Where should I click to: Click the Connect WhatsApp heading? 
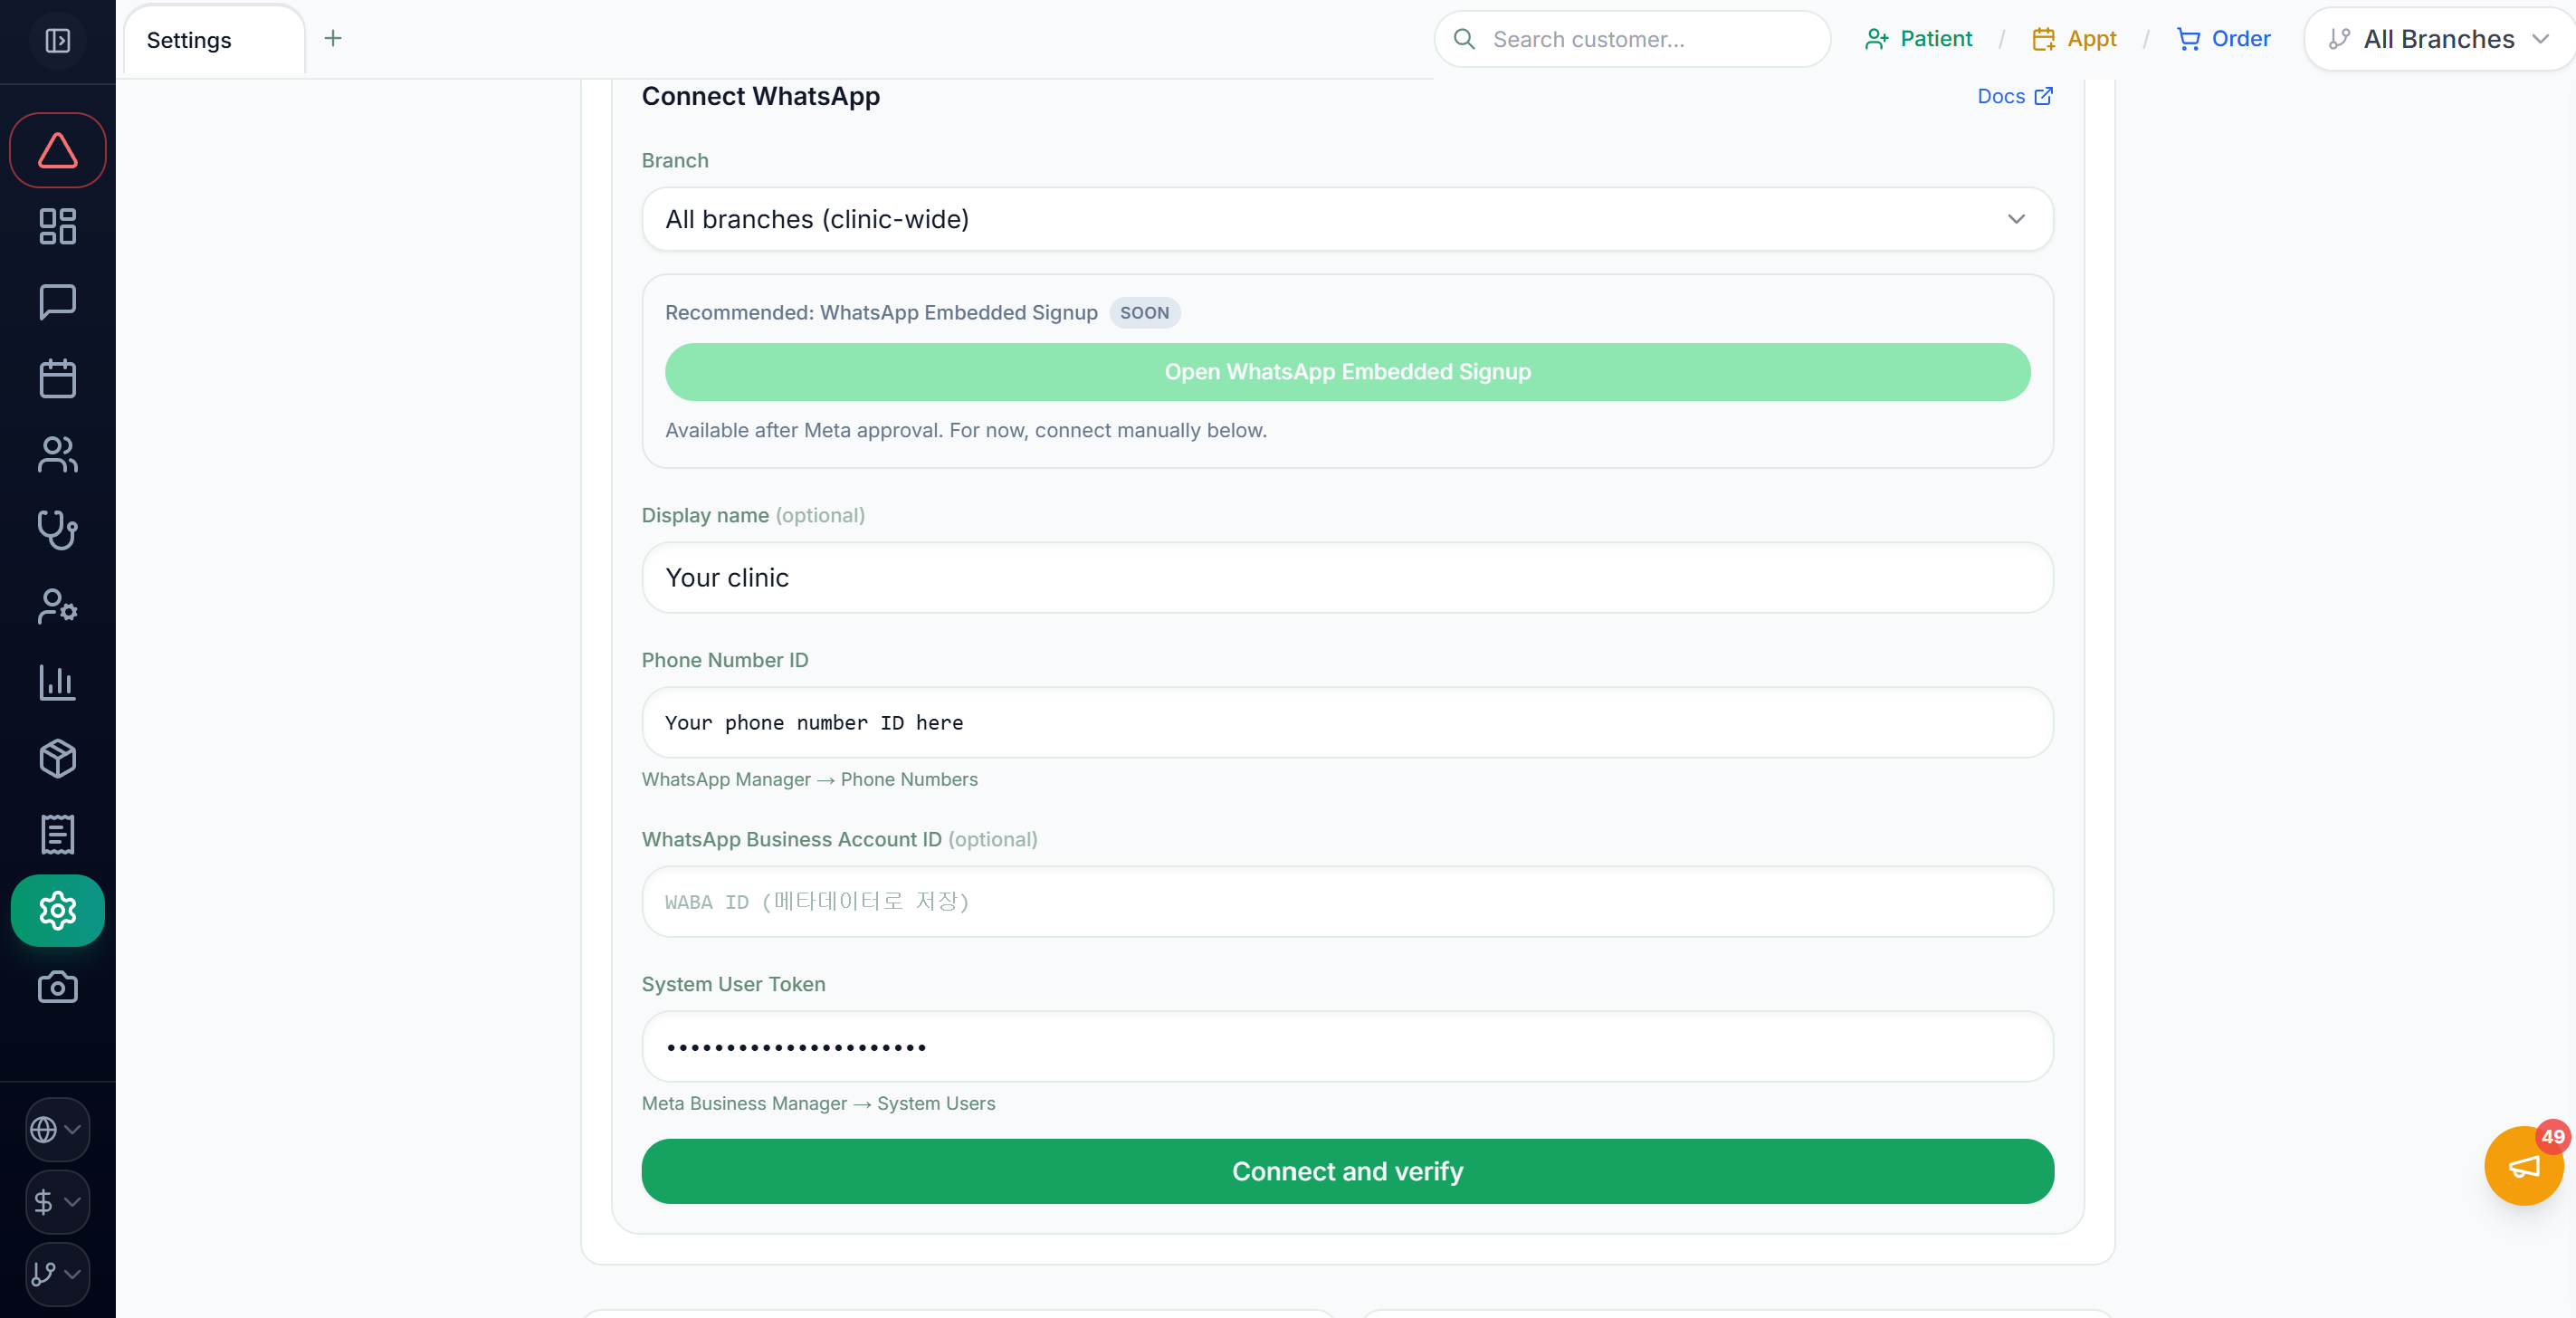(x=760, y=96)
